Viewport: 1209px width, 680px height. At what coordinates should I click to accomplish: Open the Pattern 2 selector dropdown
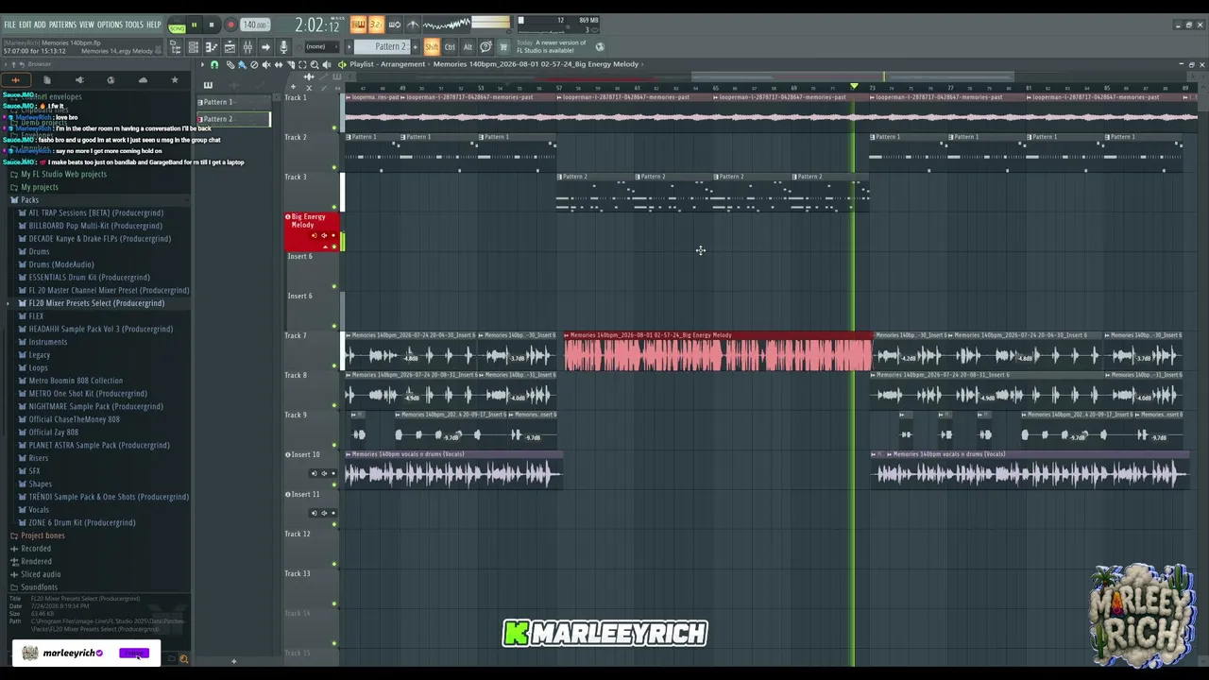(x=384, y=47)
